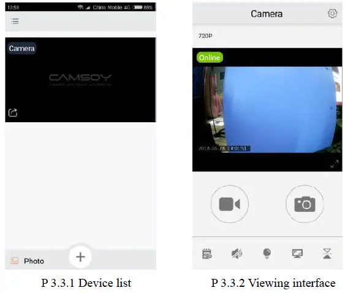Tap the Photo gallery picture icon
This screenshot has height=293, width=345.
pyautogui.click(x=15, y=261)
